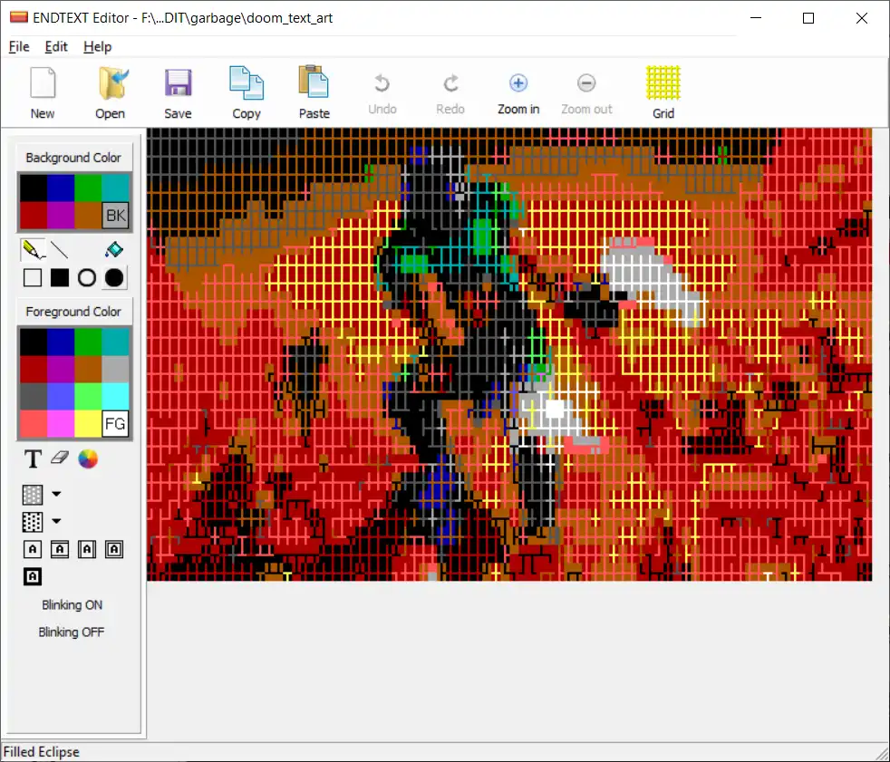The image size is (890, 762).
Task: Choose border with double vertical lines
Action: pos(87,549)
